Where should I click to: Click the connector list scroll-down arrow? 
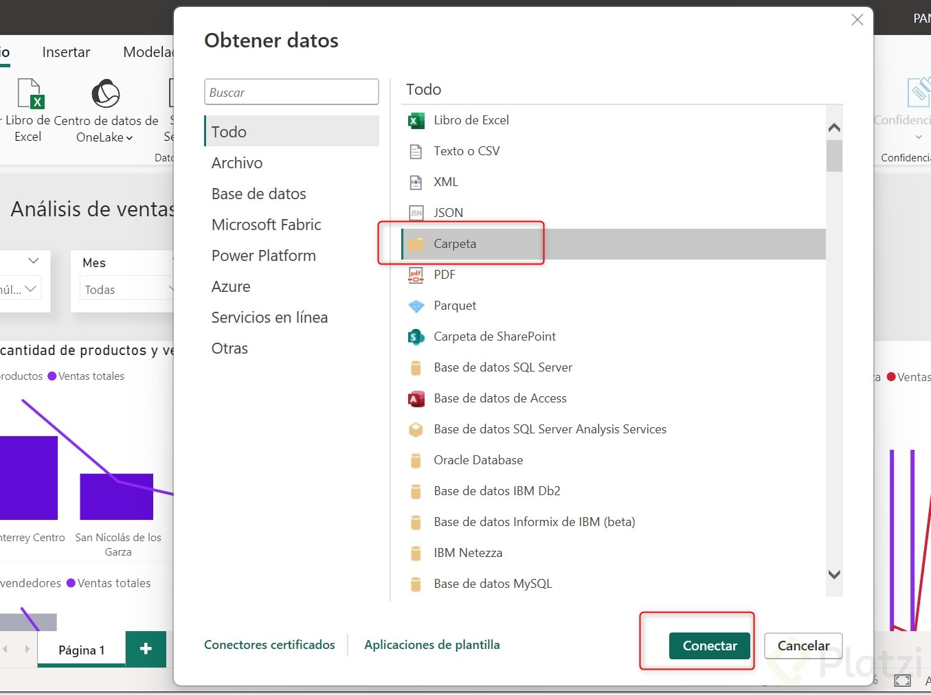[834, 575]
